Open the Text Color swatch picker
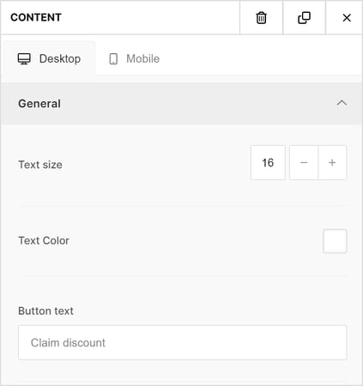Screen dimensions: 363x386 click(x=335, y=241)
